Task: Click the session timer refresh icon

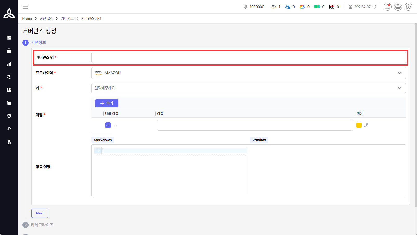Action: (x=374, y=7)
